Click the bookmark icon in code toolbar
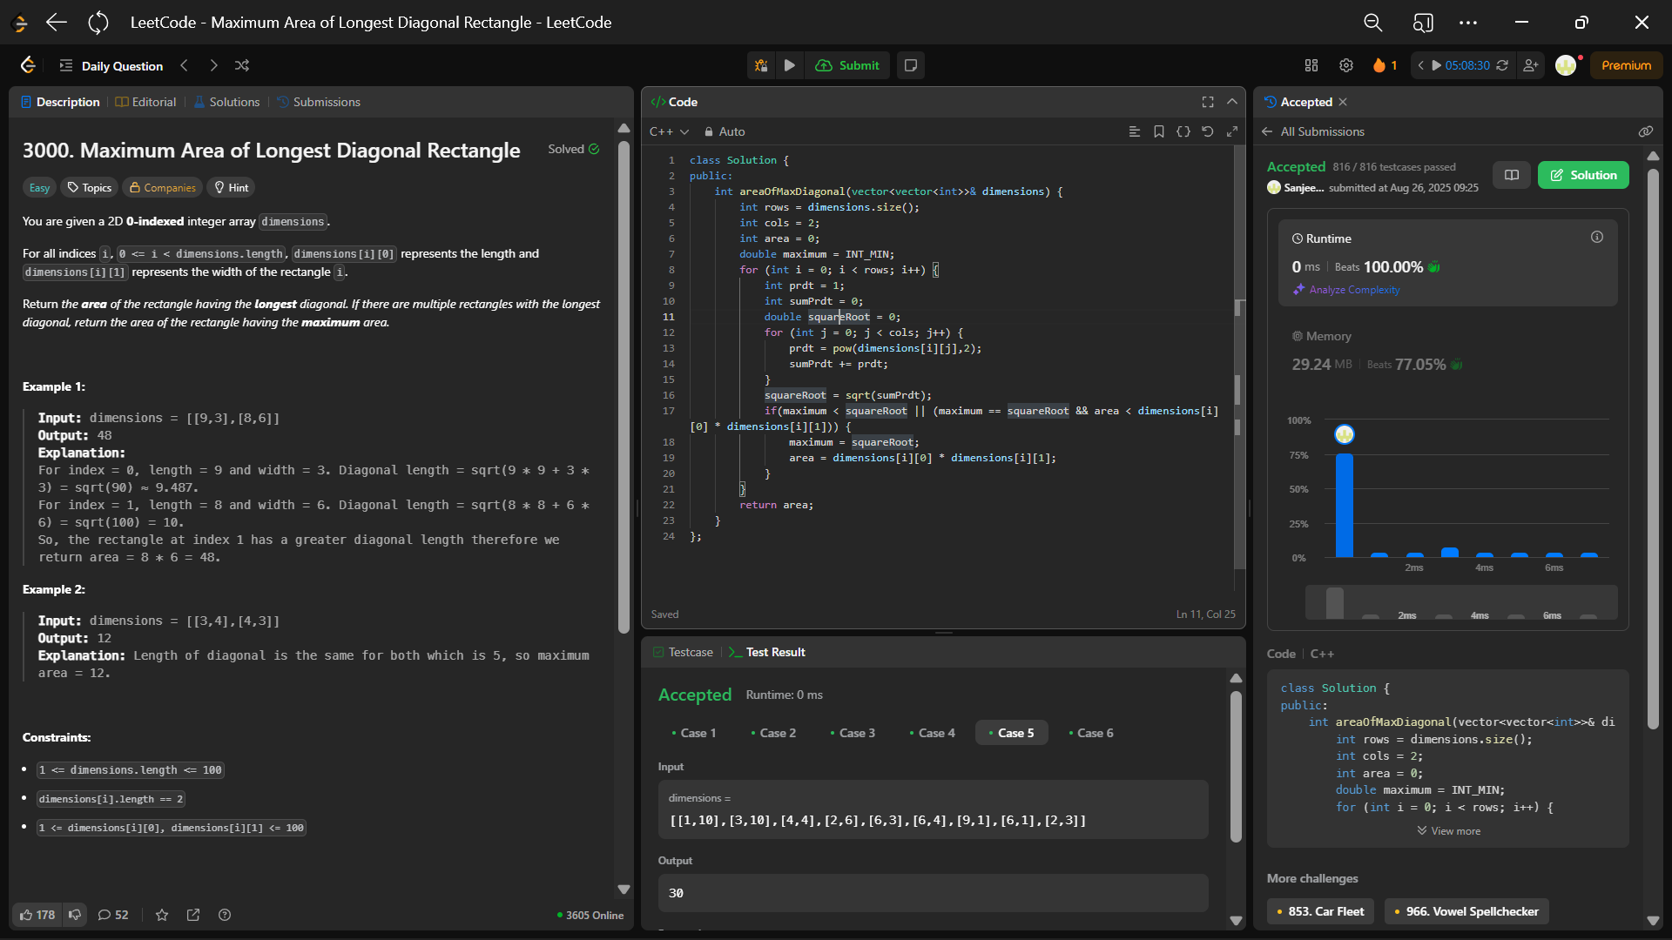The height and width of the screenshot is (940, 1672). [x=1158, y=131]
